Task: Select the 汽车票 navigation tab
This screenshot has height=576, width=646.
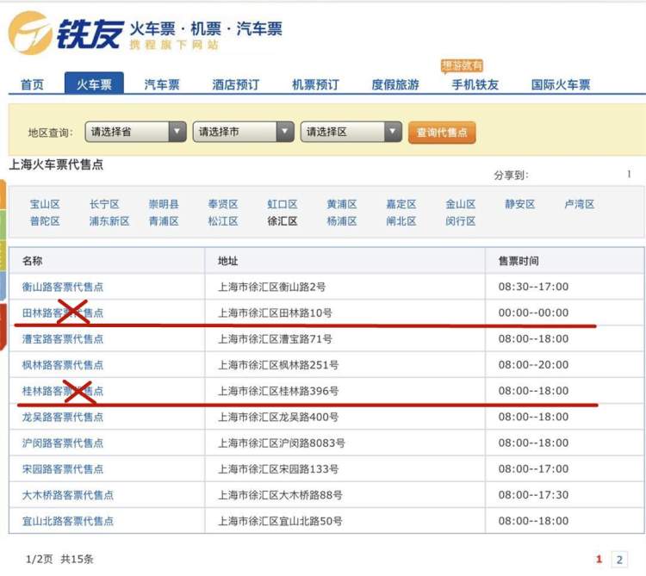Action: 162,84
